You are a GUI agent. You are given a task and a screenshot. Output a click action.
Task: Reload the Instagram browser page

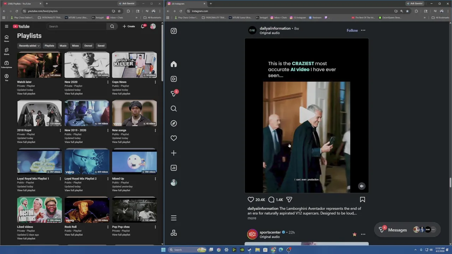[x=181, y=11]
